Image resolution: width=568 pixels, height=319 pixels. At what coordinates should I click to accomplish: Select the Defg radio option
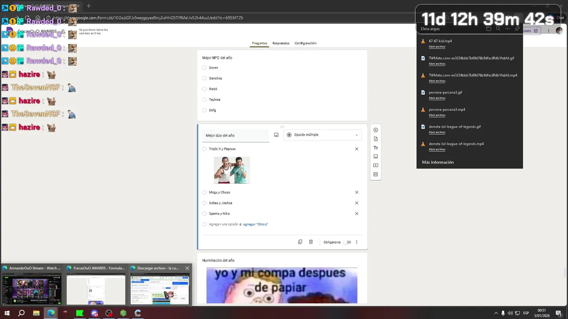coord(204,110)
